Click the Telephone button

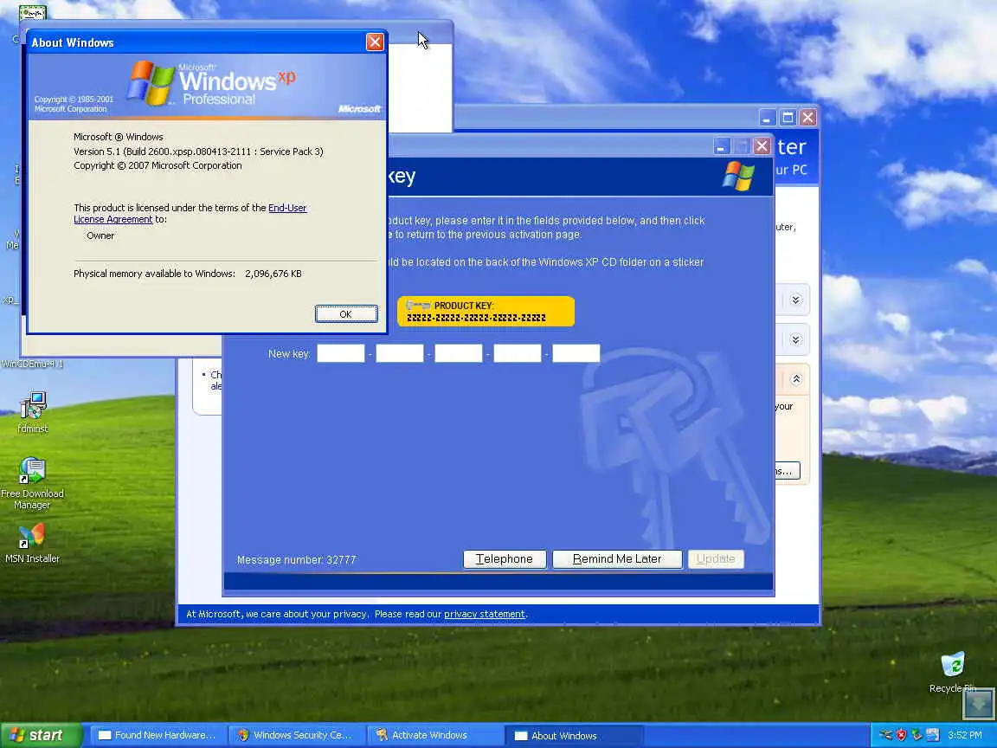click(x=505, y=559)
